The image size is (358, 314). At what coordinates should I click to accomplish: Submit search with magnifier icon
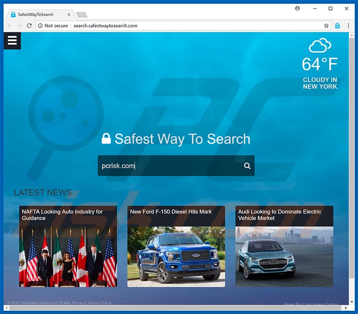click(x=247, y=166)
